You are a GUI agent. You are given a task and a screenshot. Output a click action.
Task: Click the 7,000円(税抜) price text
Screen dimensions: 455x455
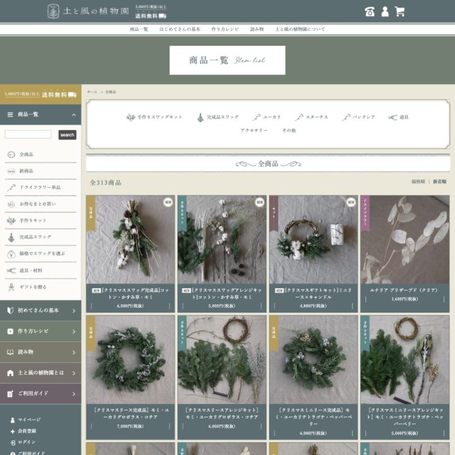130,427
